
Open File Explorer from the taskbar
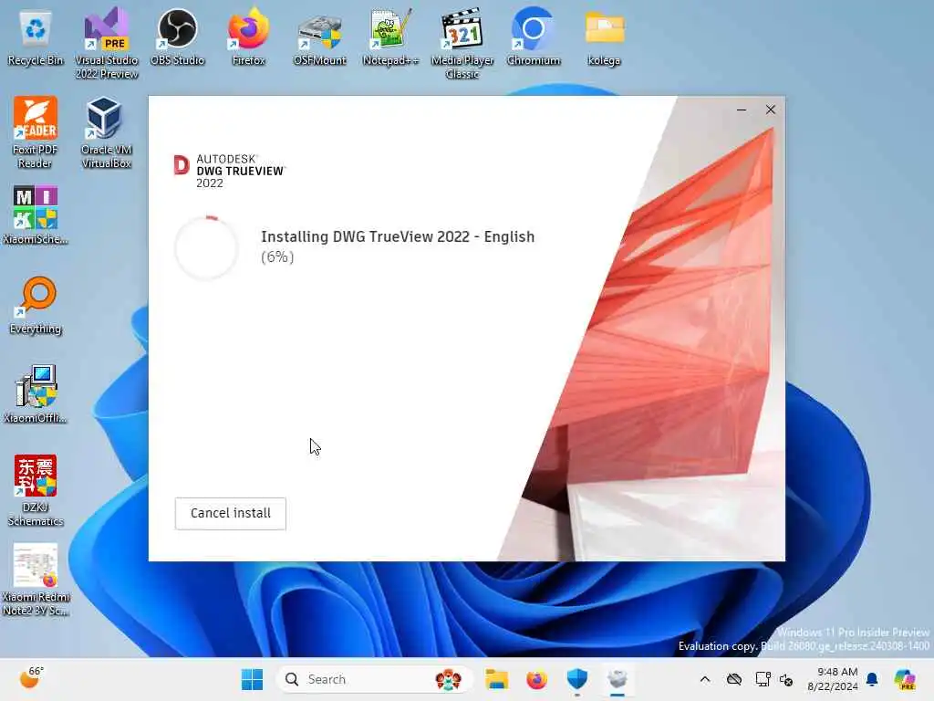[496, 679]
